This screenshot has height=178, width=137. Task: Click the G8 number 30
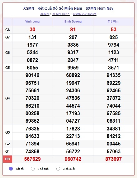32,30
